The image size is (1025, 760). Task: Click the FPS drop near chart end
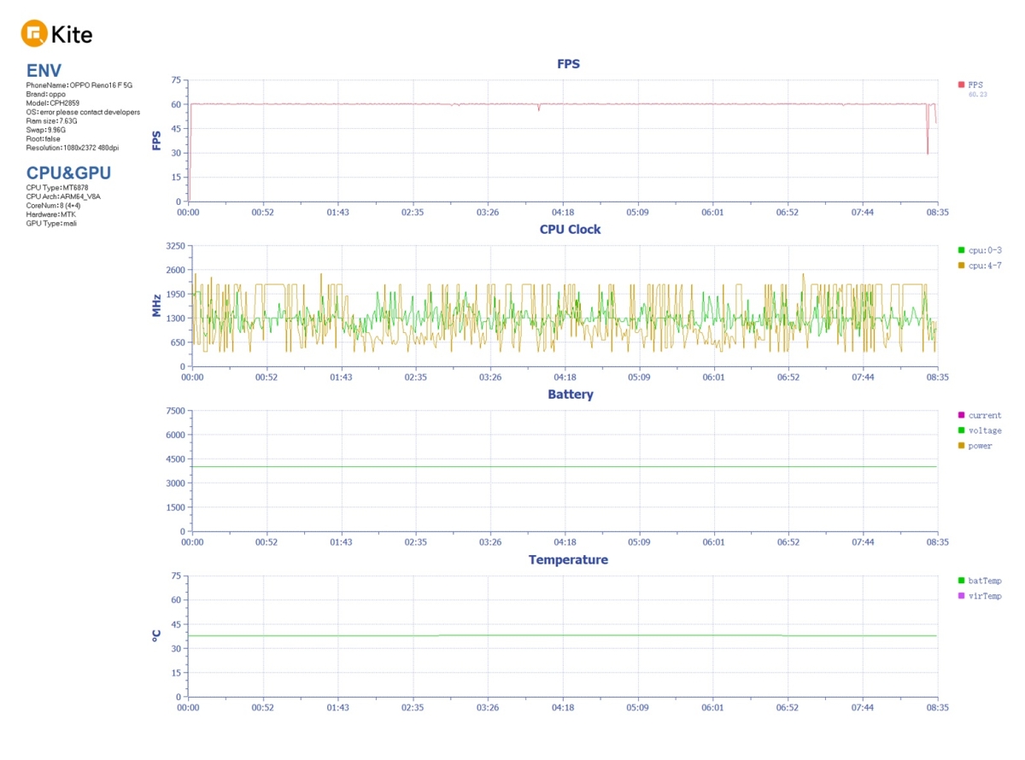click(x=928, y=145)
